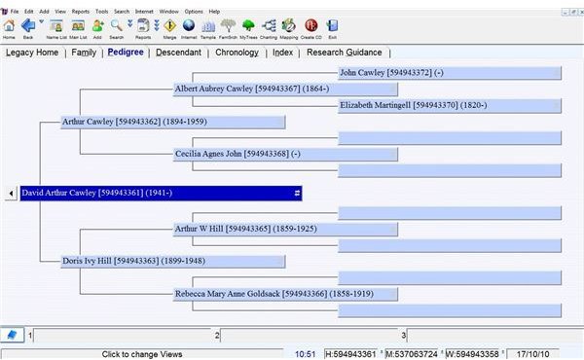Expand the Reports options double-chevron
584x360 pixels.
157,25
